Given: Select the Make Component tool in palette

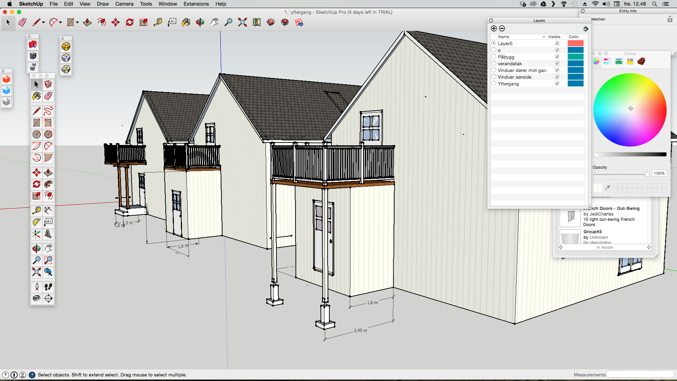Looking at the screenshot, I should click(48, 84).
